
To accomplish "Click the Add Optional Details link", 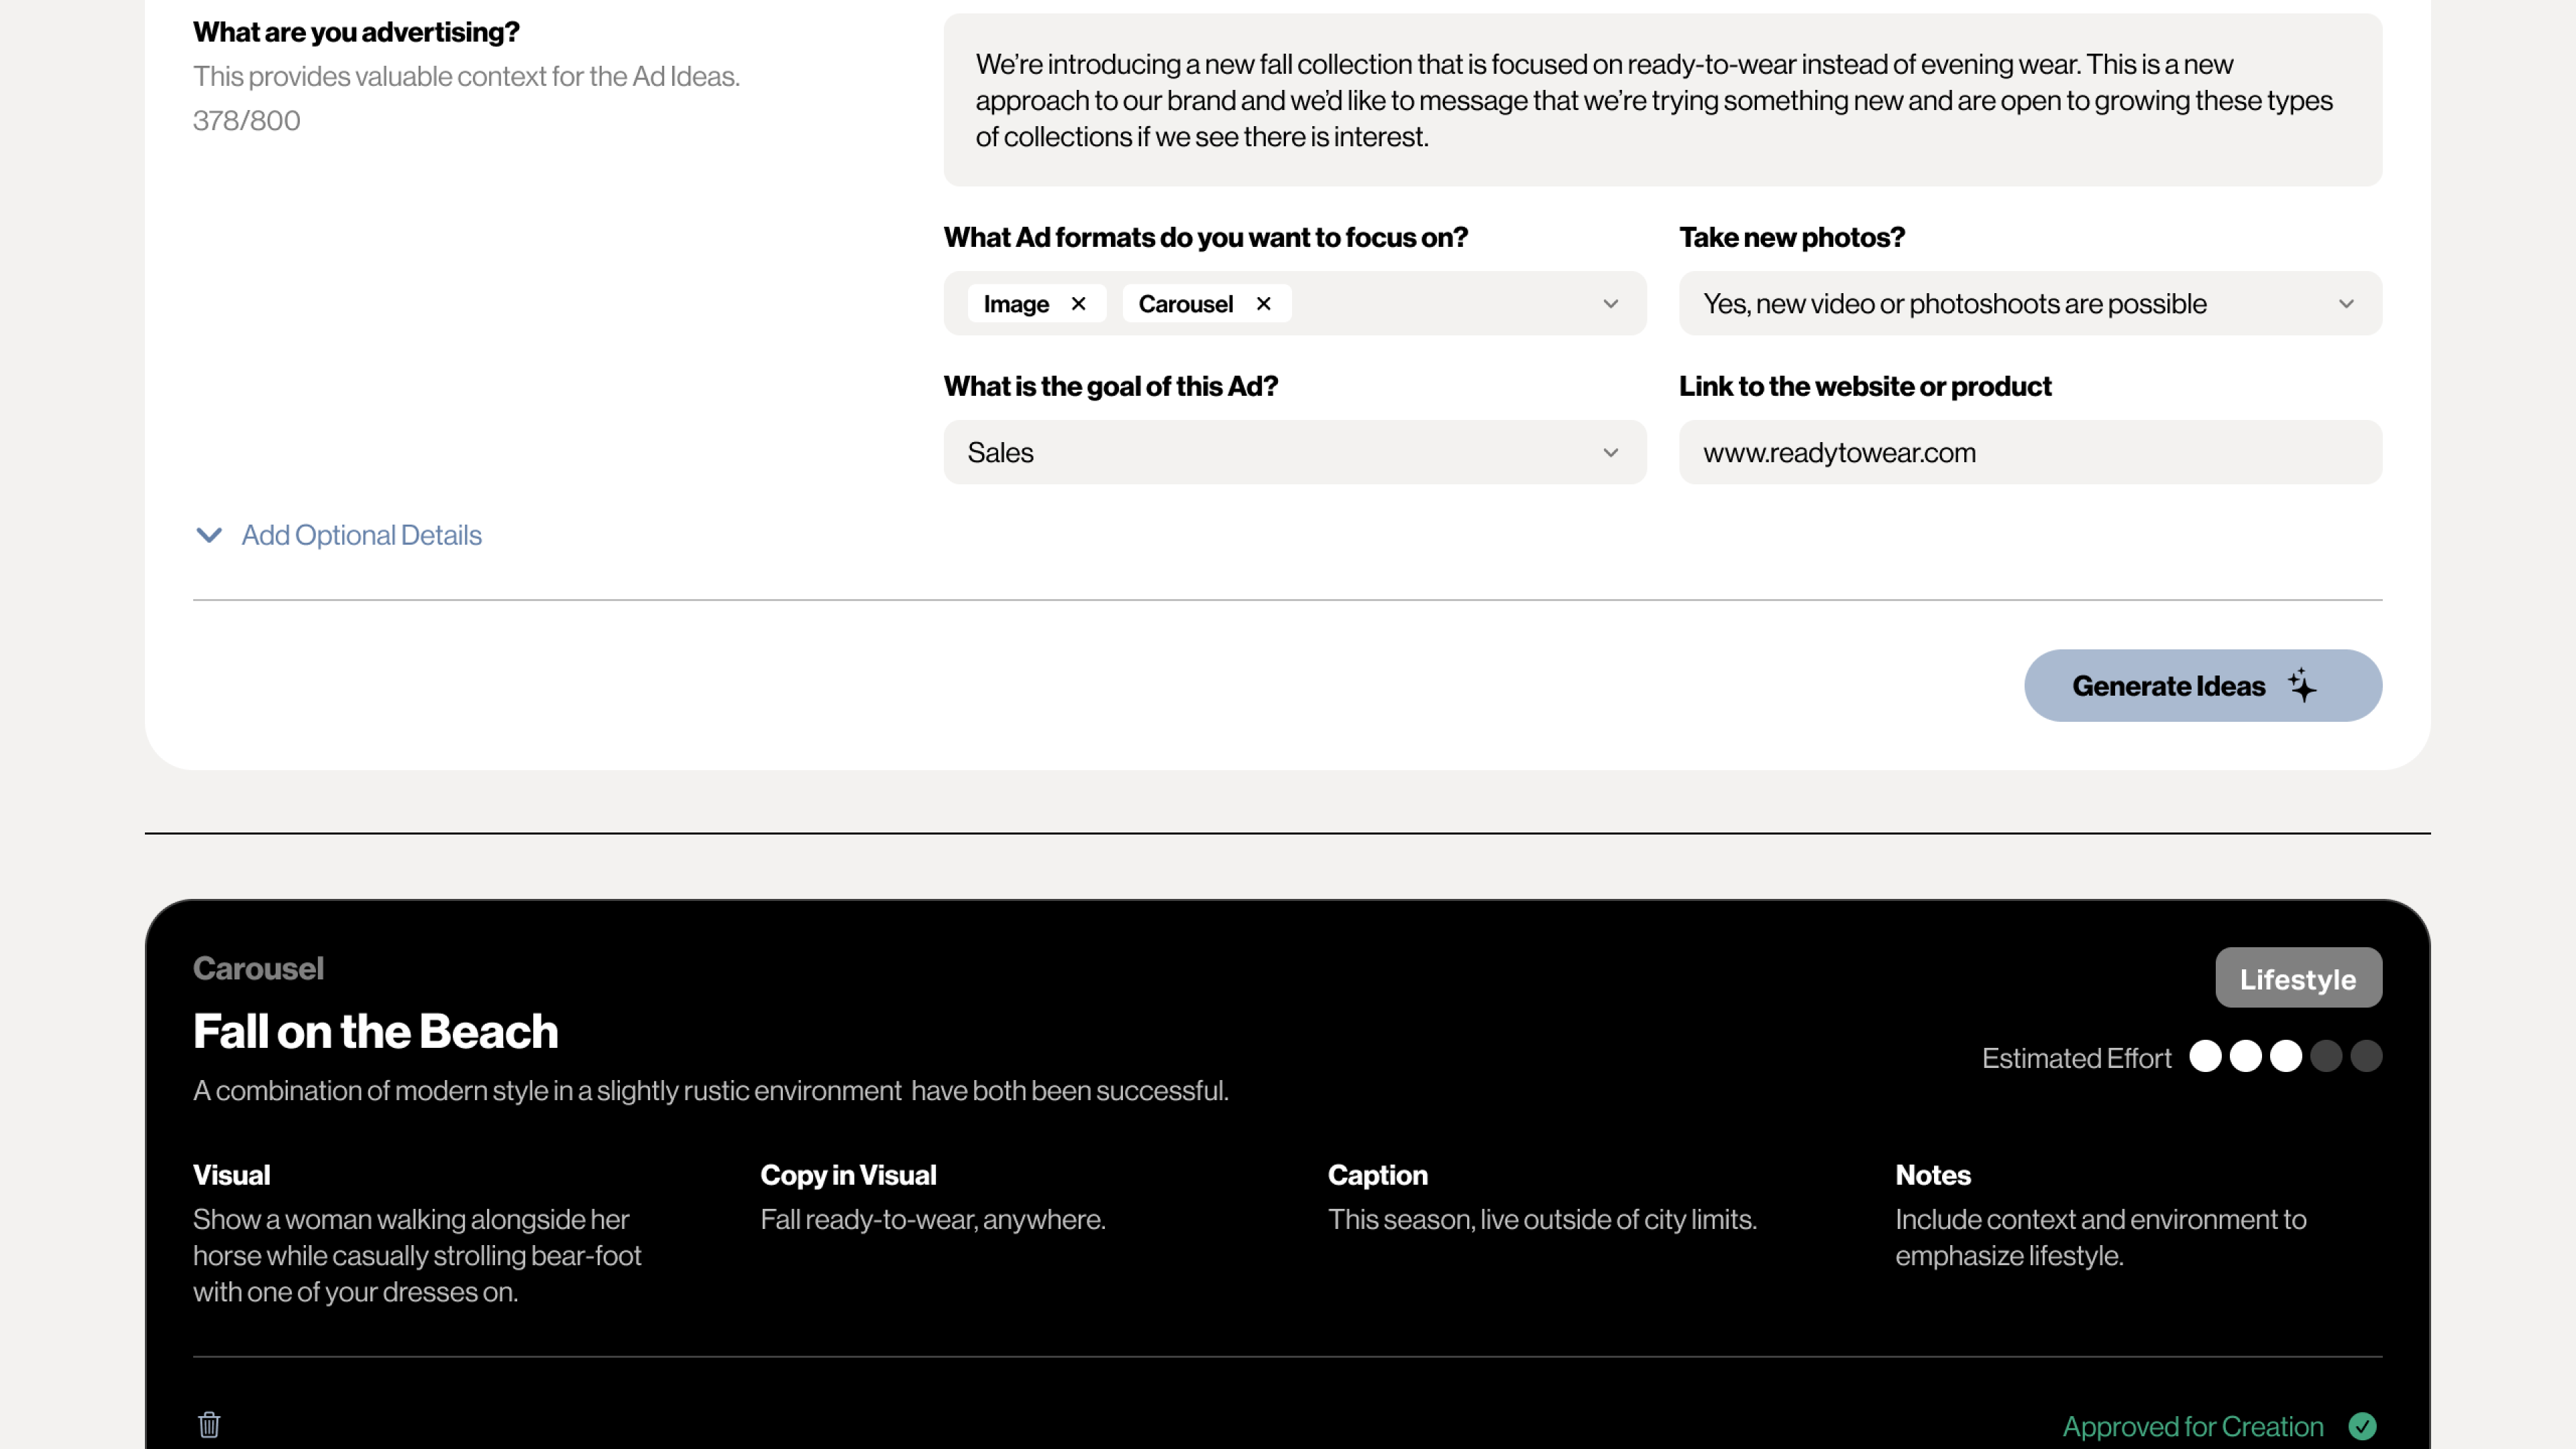I will pos(361,535).
